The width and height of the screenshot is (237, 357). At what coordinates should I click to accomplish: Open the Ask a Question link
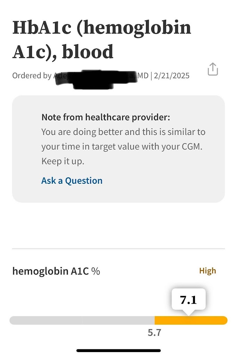point(72,181)
